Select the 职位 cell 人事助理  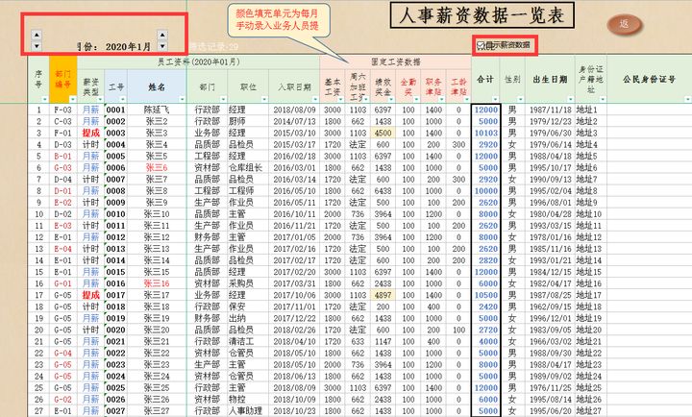coord(248,411)
